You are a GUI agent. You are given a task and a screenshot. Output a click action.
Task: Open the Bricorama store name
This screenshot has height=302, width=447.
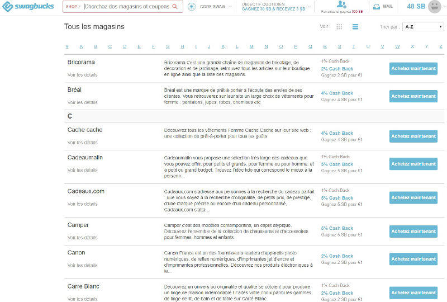pyautogui.click(x=81, y=62)
